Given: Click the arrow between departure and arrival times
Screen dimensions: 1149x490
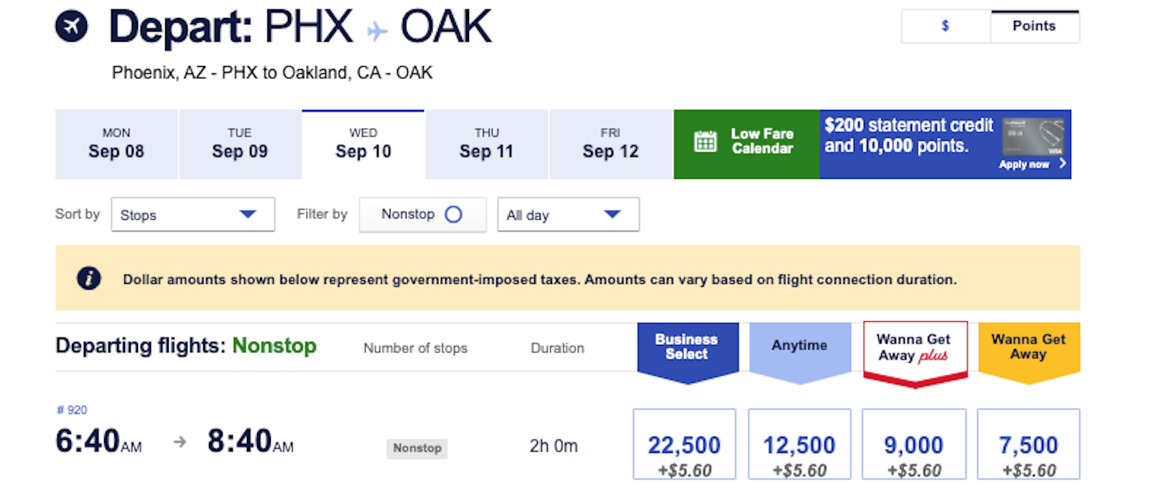Looking at the screenshot, I should 180,442.
